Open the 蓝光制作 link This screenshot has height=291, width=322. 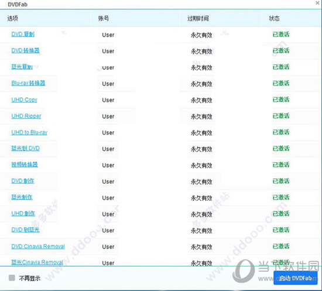pos(22,197)
